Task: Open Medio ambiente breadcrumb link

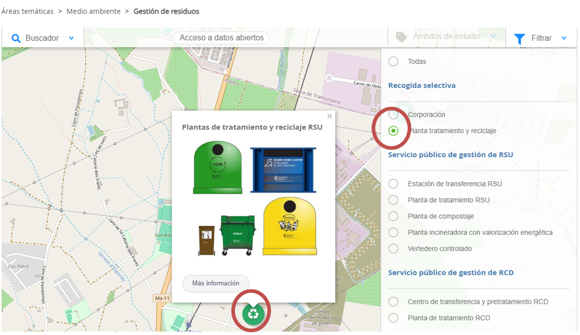Action: coord(93,11)
